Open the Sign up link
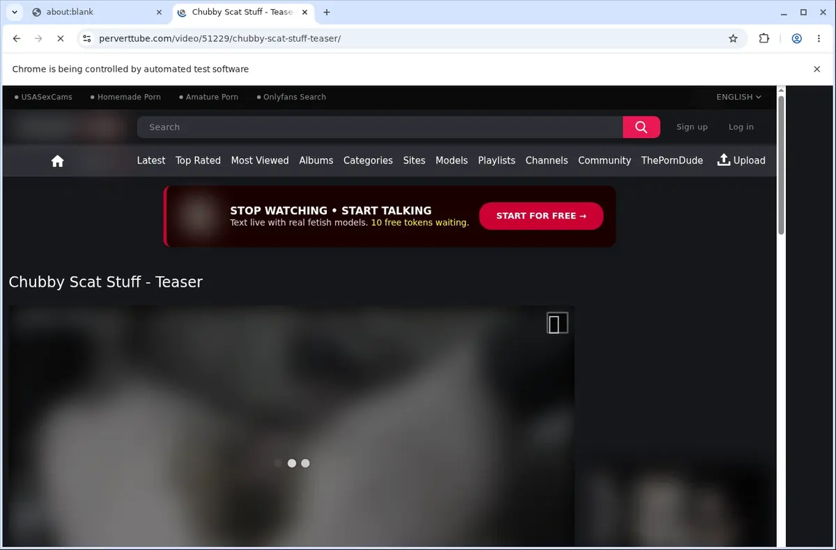 692,127
